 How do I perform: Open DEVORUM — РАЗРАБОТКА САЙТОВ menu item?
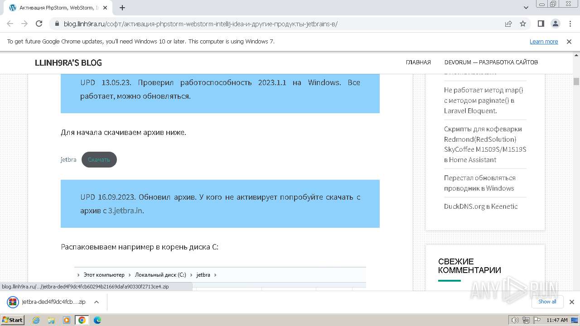(491, 62)
